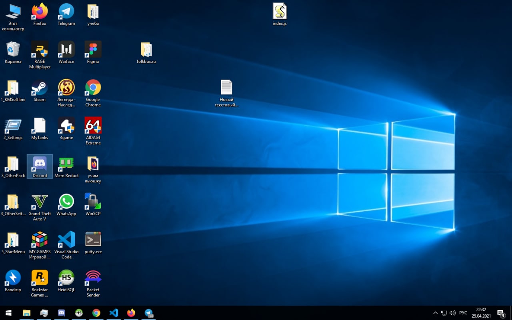Select the Visual Studio Code desktop shortcut
The width and height of the screenshot is (512, 320).
click(66, 245)
